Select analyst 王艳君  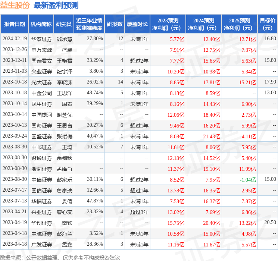64,61
